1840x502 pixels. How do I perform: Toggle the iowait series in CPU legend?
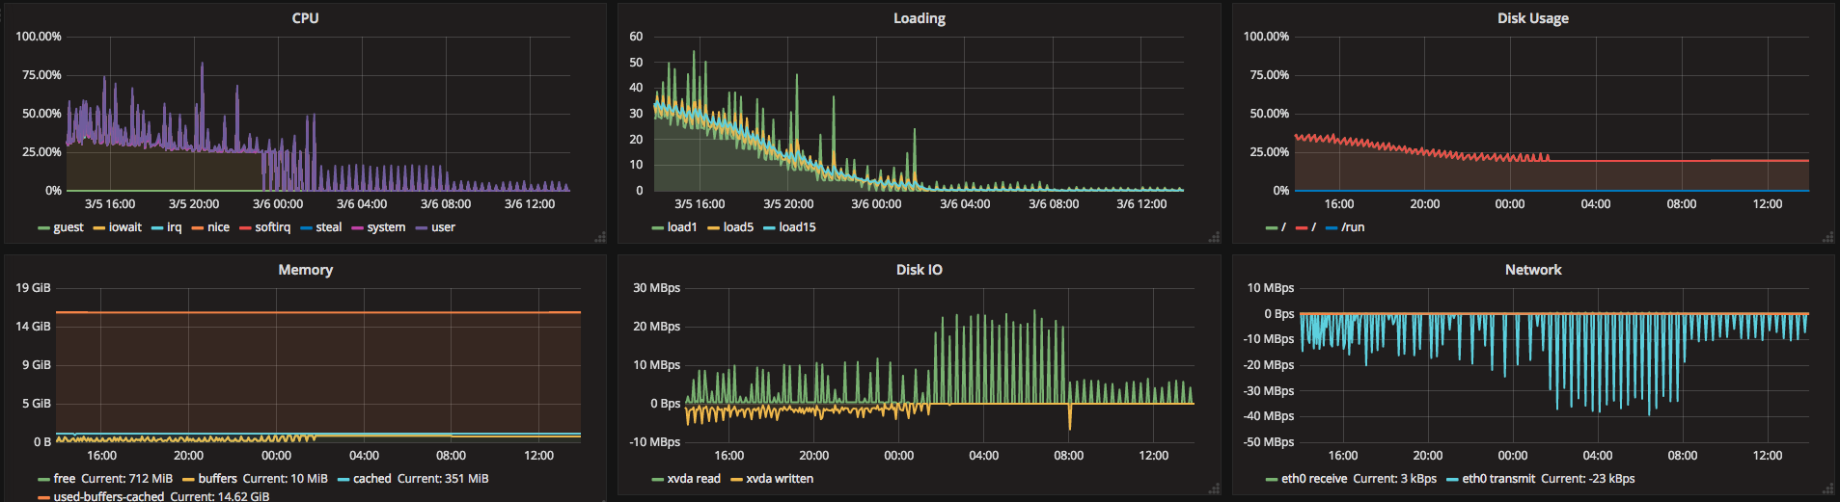pos(124,227)
